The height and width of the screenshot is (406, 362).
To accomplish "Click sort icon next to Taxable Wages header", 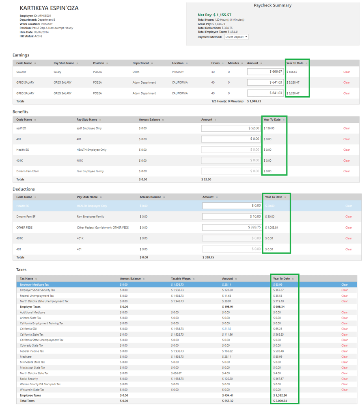I will coord(194,279).
